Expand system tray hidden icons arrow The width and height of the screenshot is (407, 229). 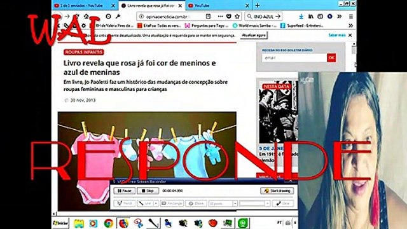click(295, 223)
